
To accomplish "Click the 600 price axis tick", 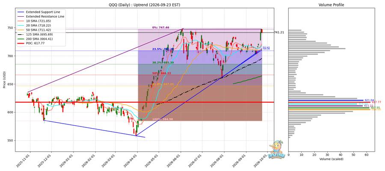I will [11, 112].
